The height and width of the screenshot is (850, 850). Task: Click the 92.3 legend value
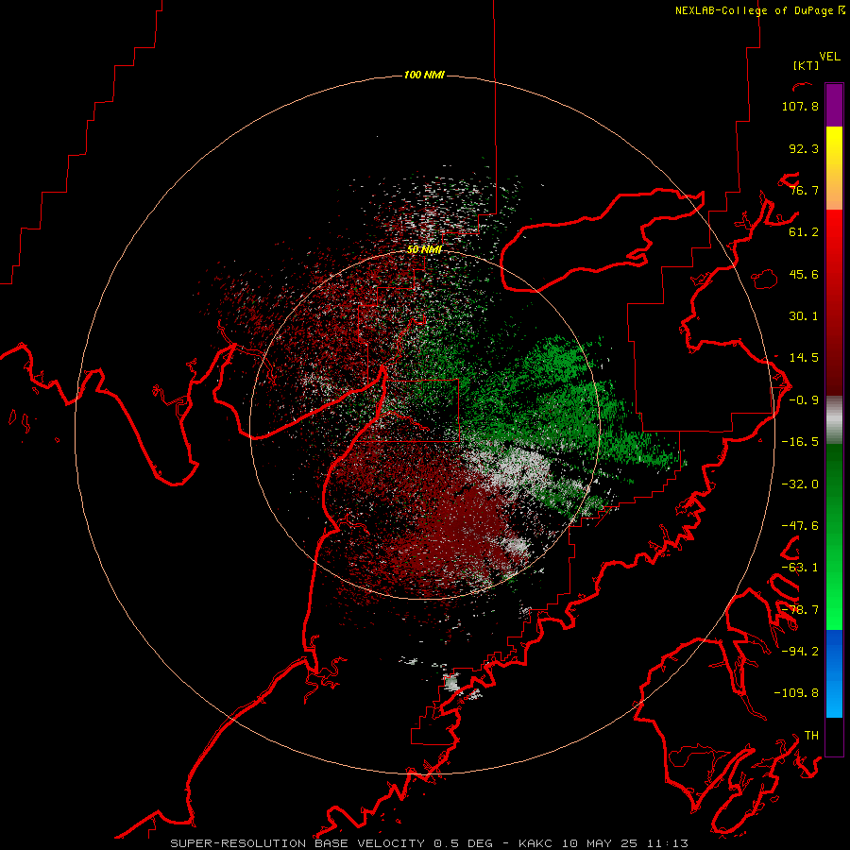[804, 148]
